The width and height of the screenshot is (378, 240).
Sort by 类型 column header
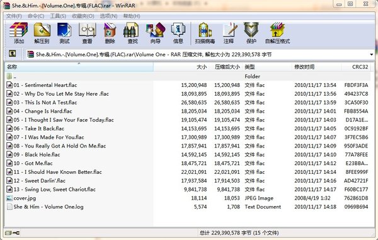click(x=267, y=67)
